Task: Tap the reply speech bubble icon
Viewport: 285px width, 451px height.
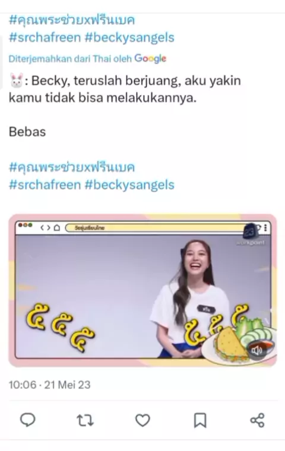Action: click(x=28, y=420)
